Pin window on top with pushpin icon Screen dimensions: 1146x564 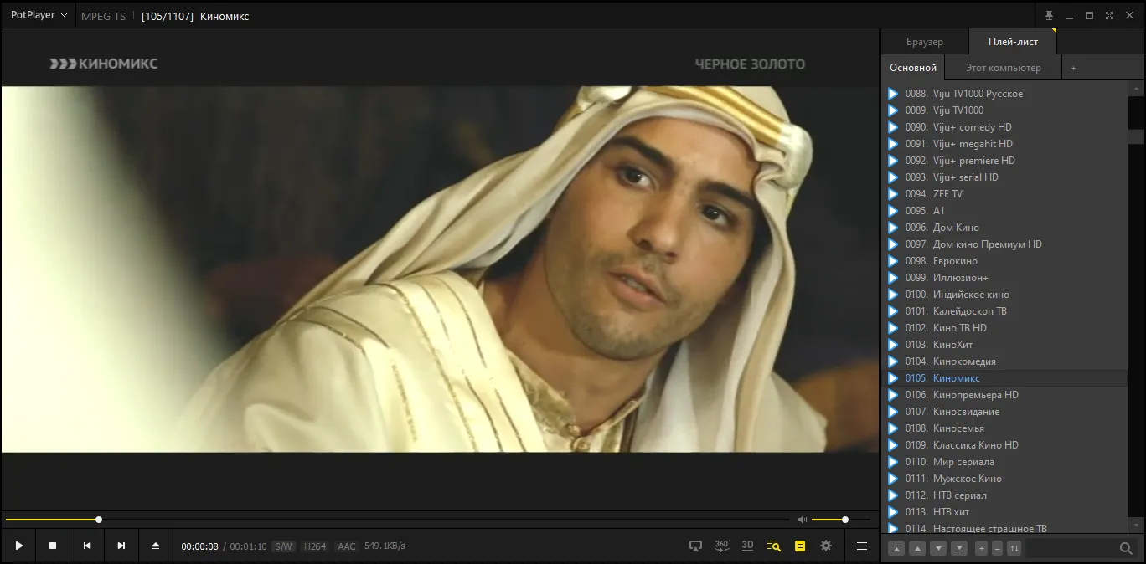(x=1048, y=15)
